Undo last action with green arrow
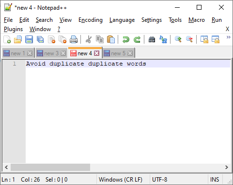Image resolution: width=233 pixels, height=185 pixels. pyautogui.click(x=126, y=39)
